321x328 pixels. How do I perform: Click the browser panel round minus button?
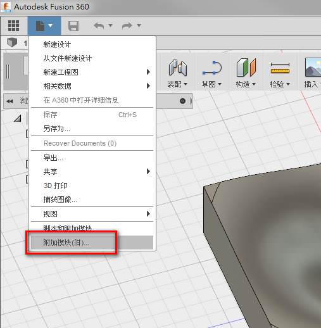point(182,101)
